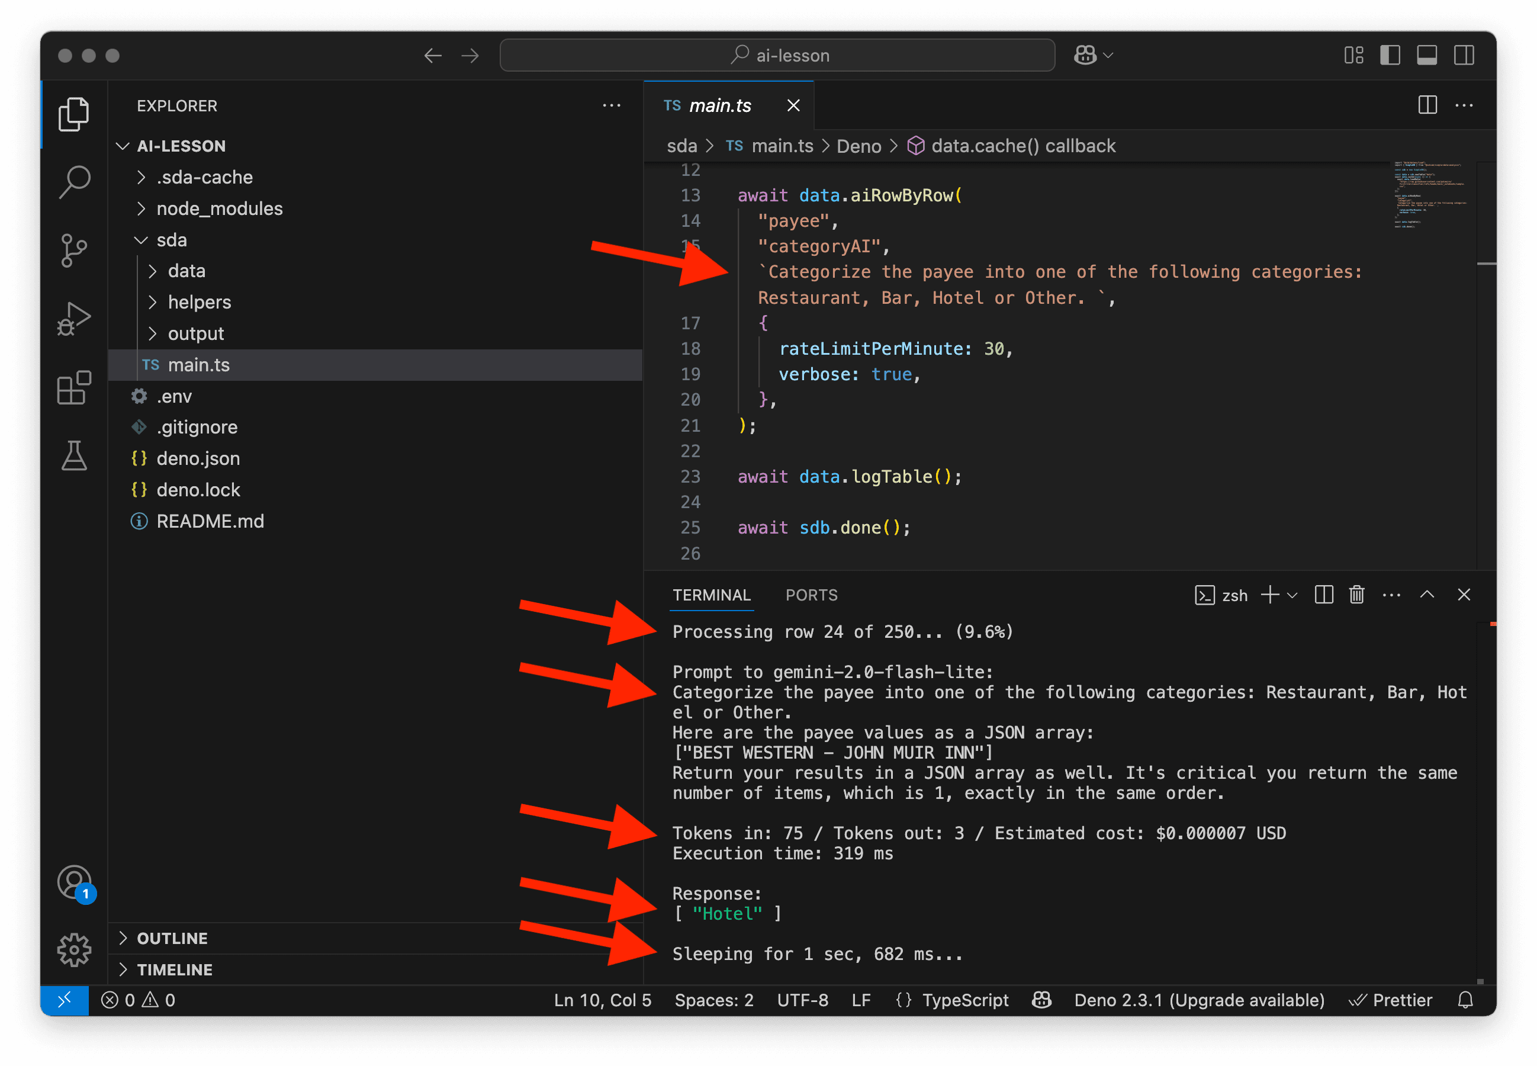Image resolution: width=1537 pixels, height=1066 pixels.
Task: Open the Copilot chat icon in title bar
Action: [x=1085, y=56]
